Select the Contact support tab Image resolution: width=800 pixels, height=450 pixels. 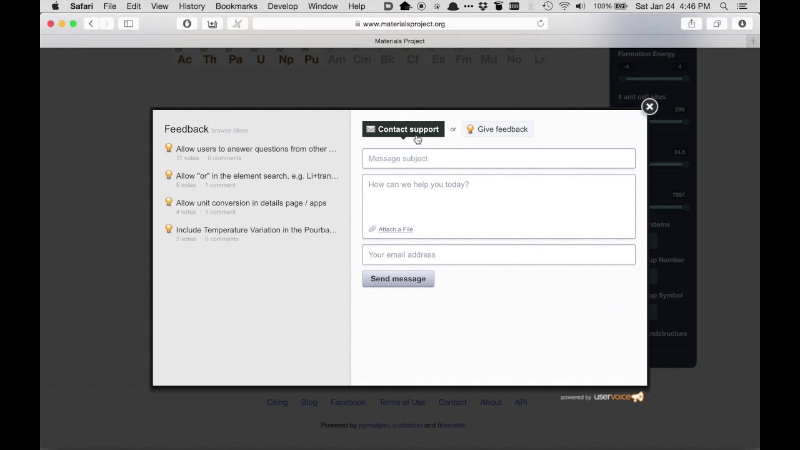click(403, 129)
